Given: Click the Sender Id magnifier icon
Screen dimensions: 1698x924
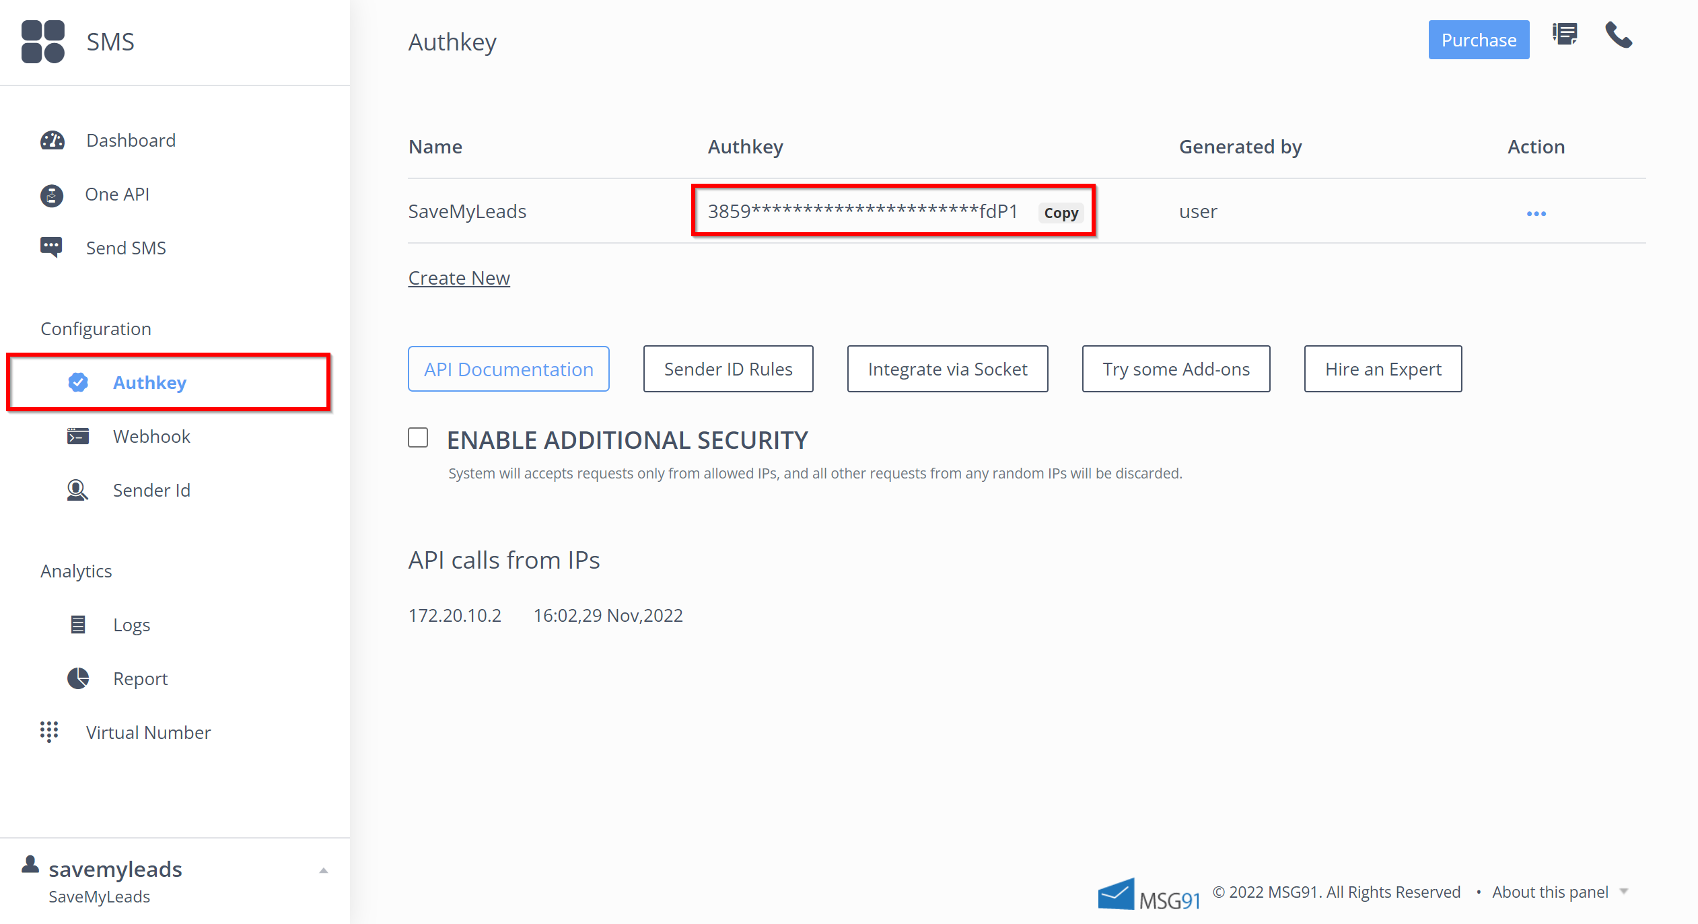Looking at the screenshot, I should 77,490.
